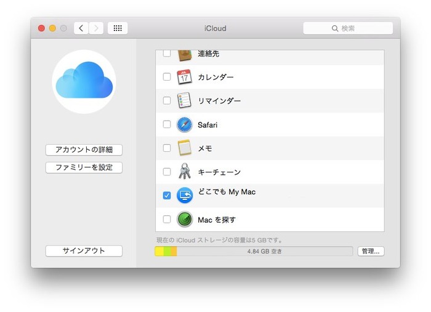Enable the リマインダー checkbox
This screenshot has width=431, height=312.
point(167,100)
